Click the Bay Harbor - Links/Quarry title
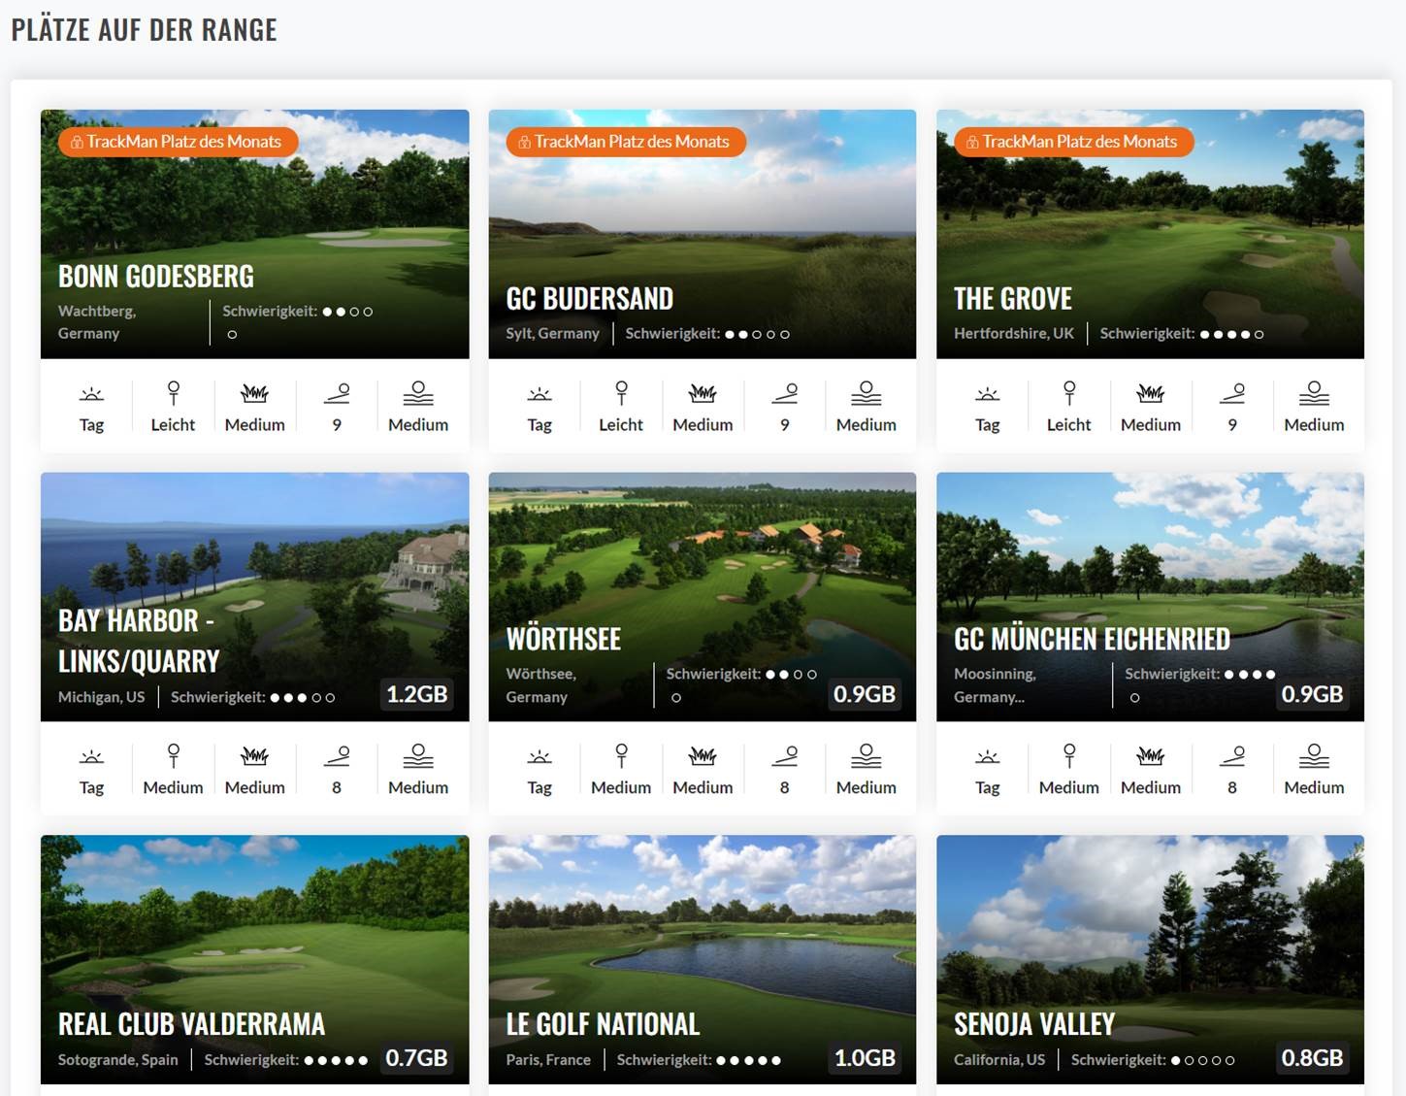This screenshot has width=1406, height=1096. 139,641
